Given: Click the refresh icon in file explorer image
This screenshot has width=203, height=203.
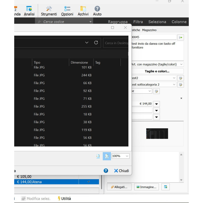Looking at the screenshot, I should click(96, 42).
